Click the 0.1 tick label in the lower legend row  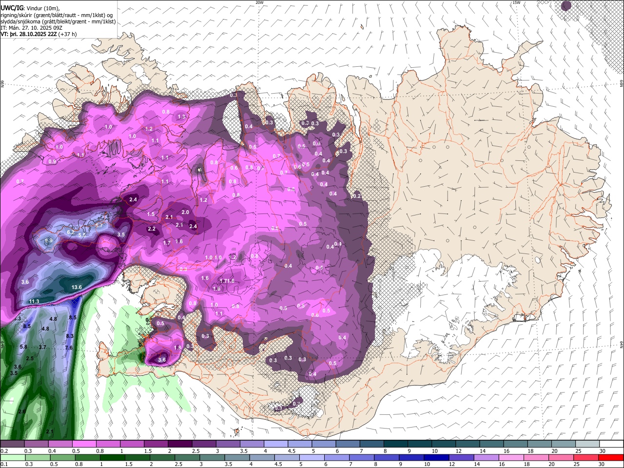pyautogui.click(x=4, y=464)
